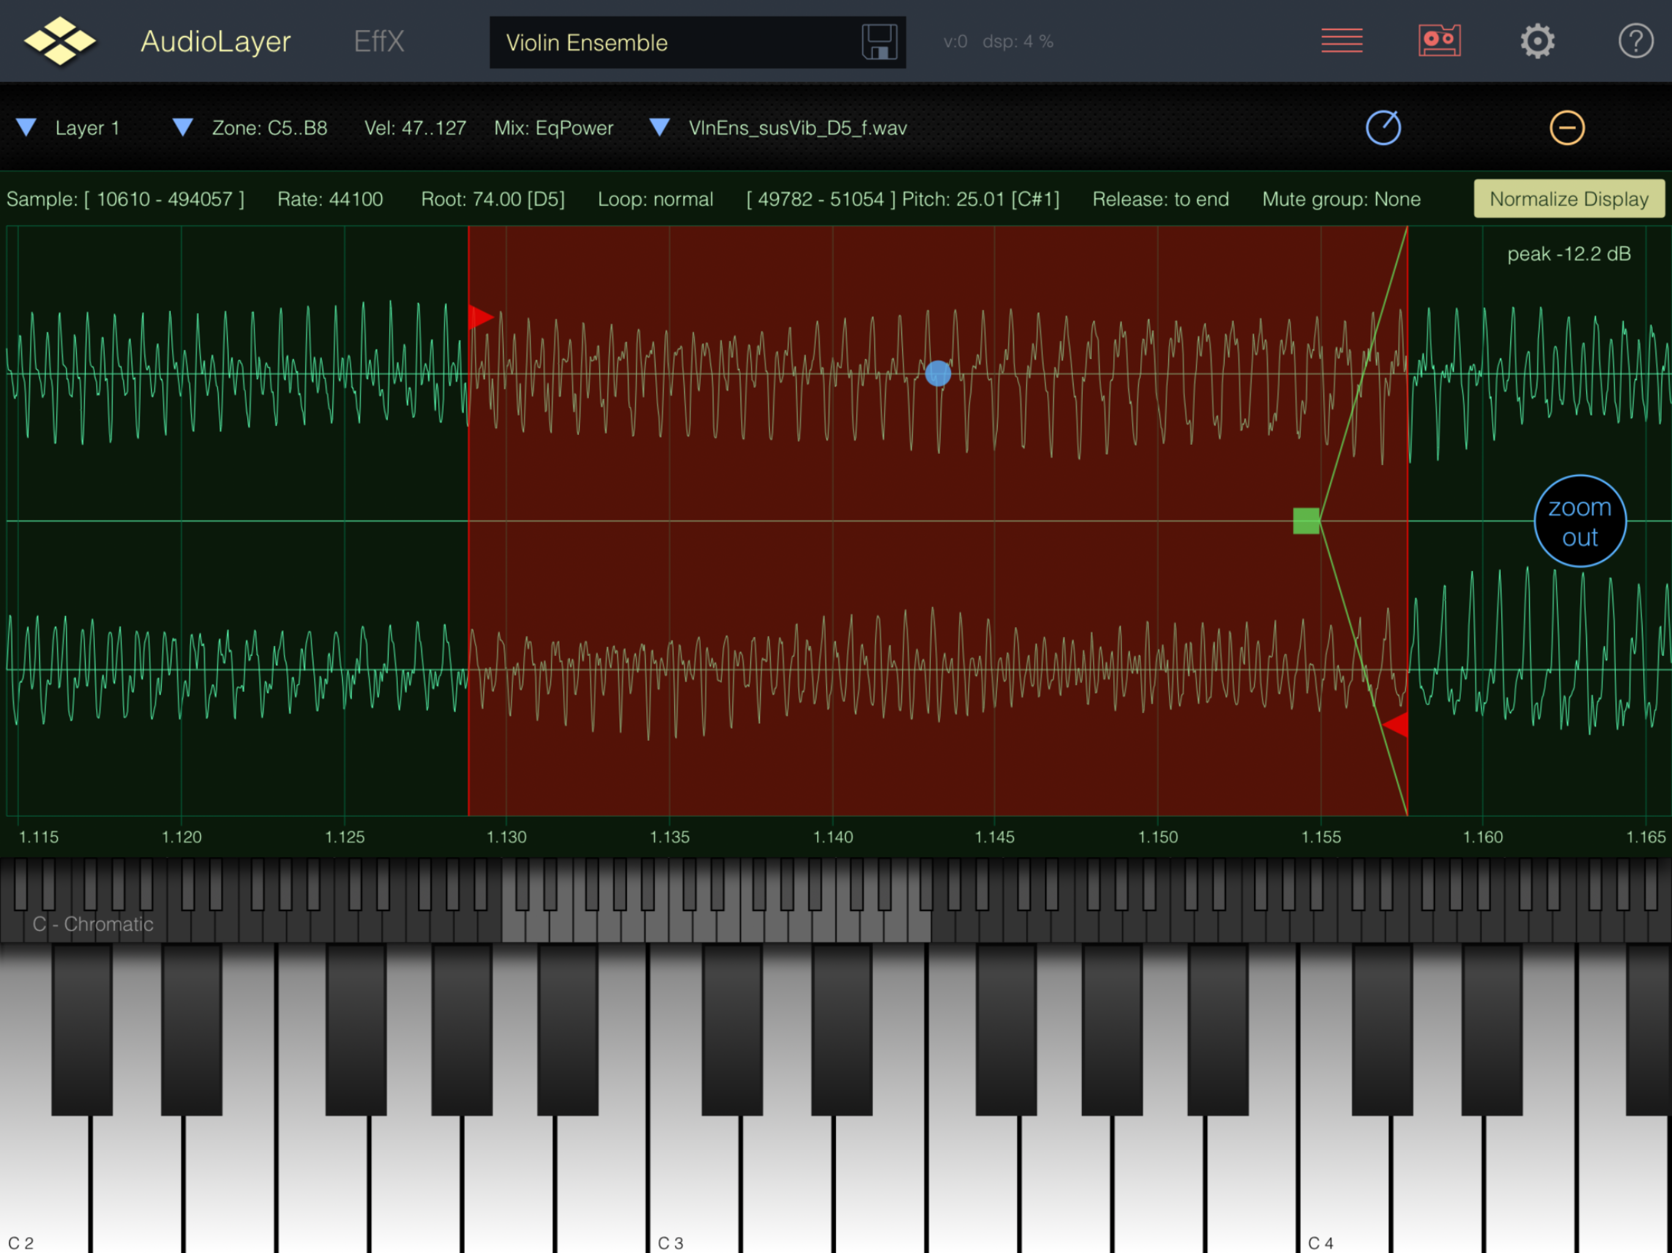1672x1253 pixels.
Task: Click the floppy disk save preset icon
Action: (x=879, y=42)
